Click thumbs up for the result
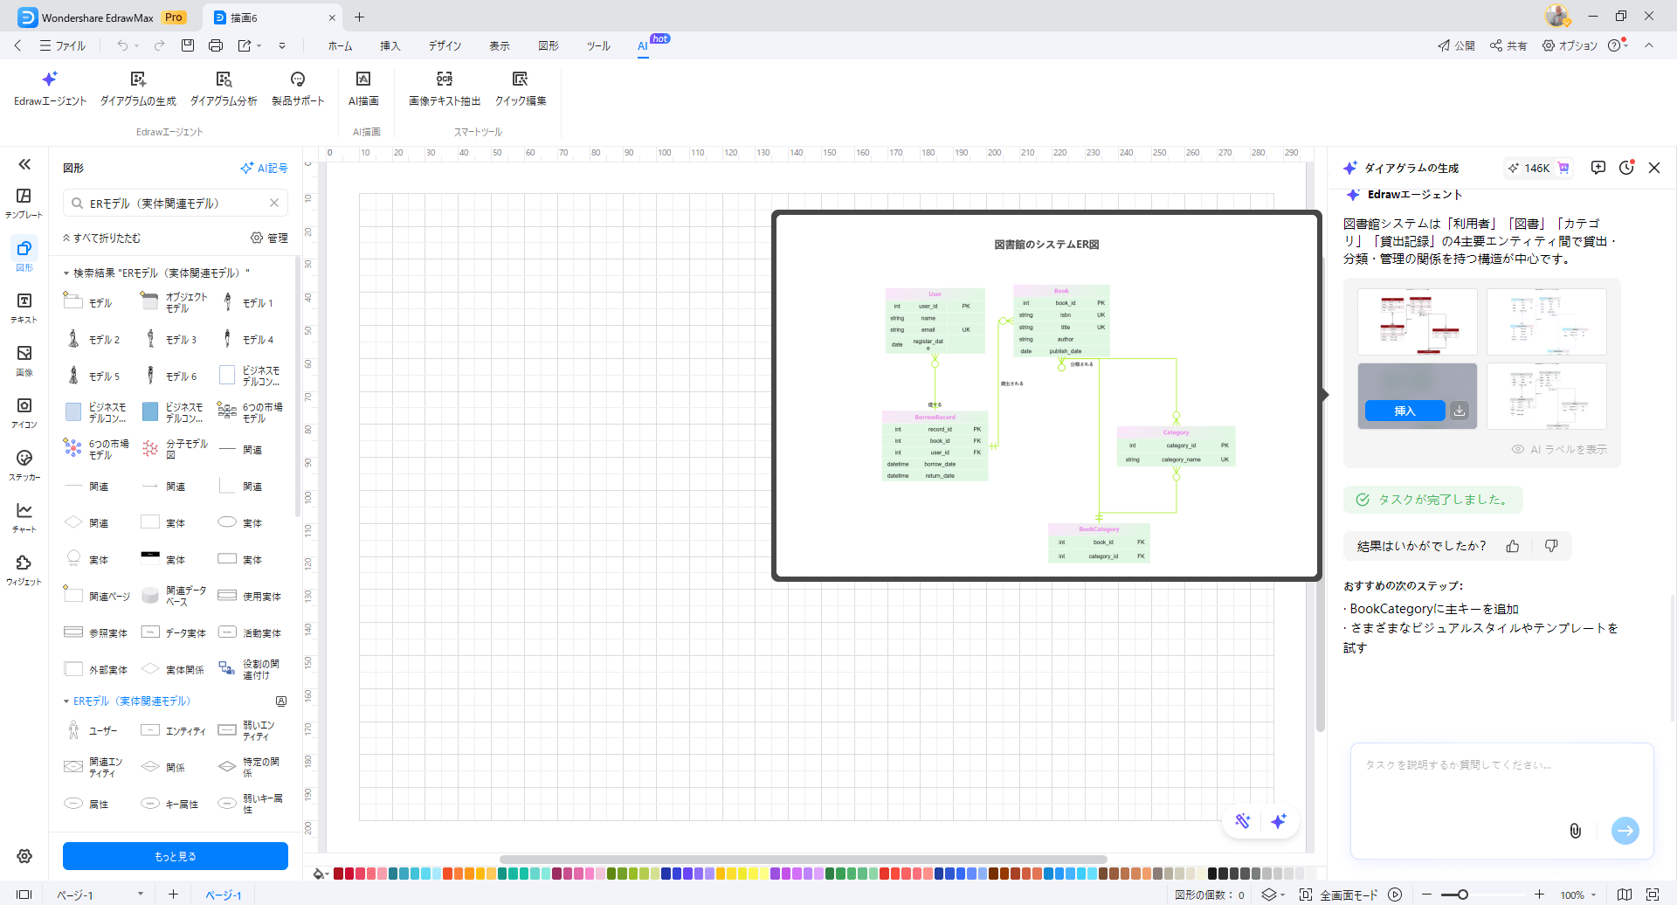Screen dimensions: 1677x905 pyautogui.click(x=1513, y=546)
